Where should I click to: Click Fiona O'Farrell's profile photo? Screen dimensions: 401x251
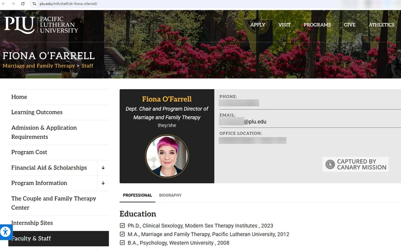pyautogui.click(x=167, y=156)
